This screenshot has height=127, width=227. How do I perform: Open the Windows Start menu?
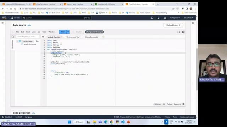70,122
